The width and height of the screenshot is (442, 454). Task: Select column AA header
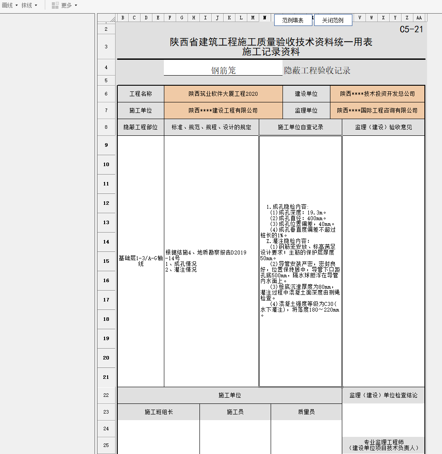(419, 18)
